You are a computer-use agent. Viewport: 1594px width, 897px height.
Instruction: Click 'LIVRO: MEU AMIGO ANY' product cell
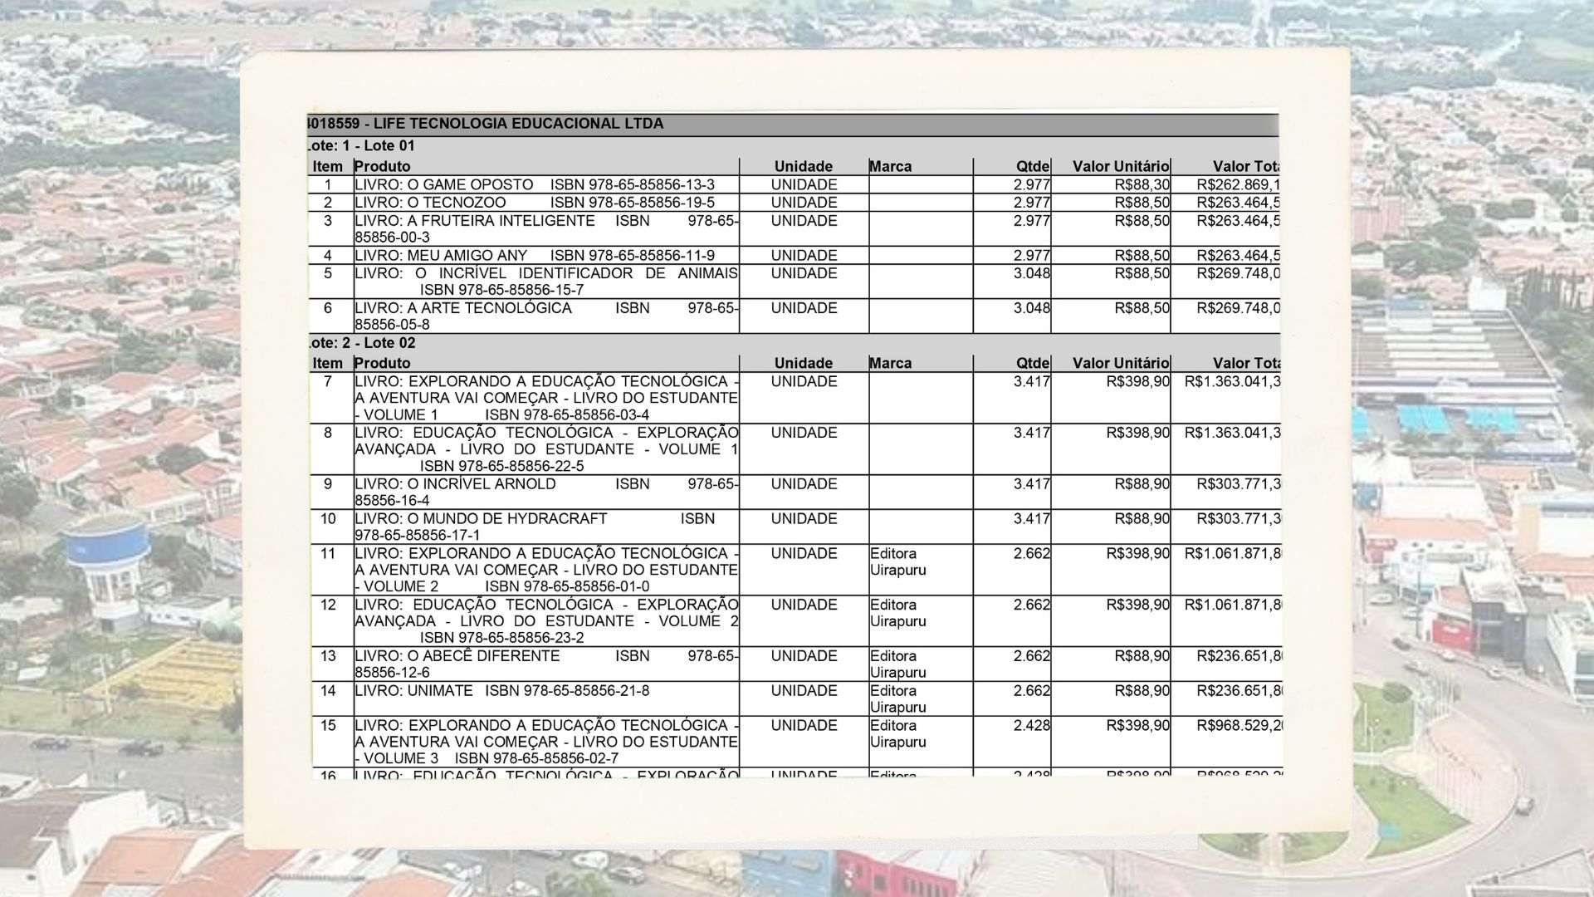coord(546,256)
